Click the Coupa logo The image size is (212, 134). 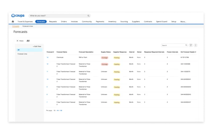click(18, 16)
